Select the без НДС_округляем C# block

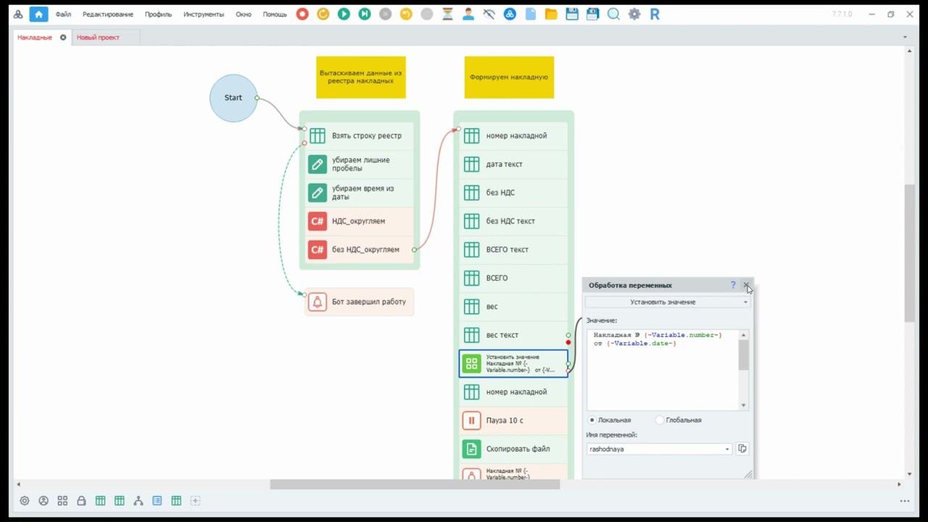click(360, 249)
